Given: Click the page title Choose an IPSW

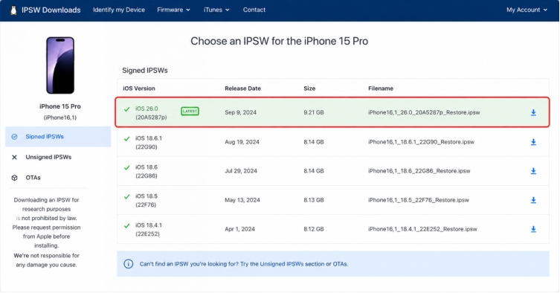Looking at the screenshot, I should [279, 41].
